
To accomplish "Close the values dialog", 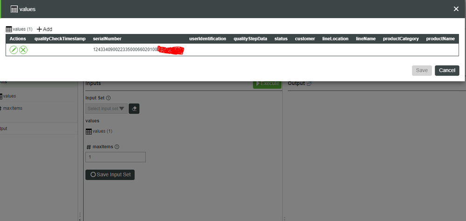I will [x=456, y=9].
